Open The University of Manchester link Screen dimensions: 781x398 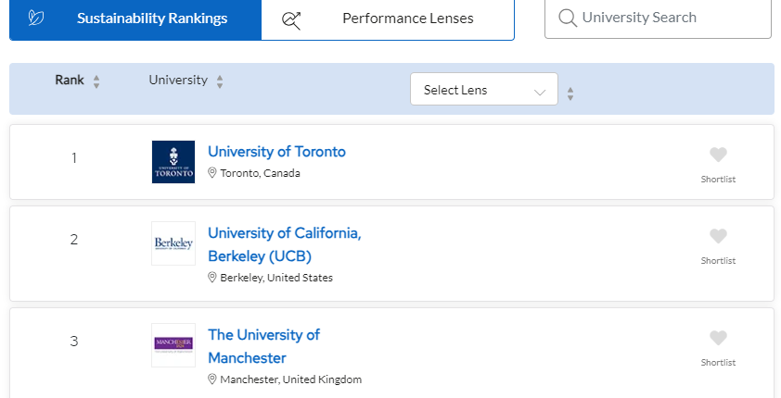(264, 346)
